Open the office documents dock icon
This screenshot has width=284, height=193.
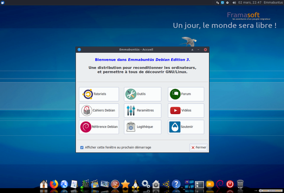74,184
